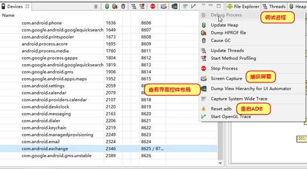307x169 pixels.
Task: Select googlequicksearch process with PID 1649
Action: [x=109, y=30]
